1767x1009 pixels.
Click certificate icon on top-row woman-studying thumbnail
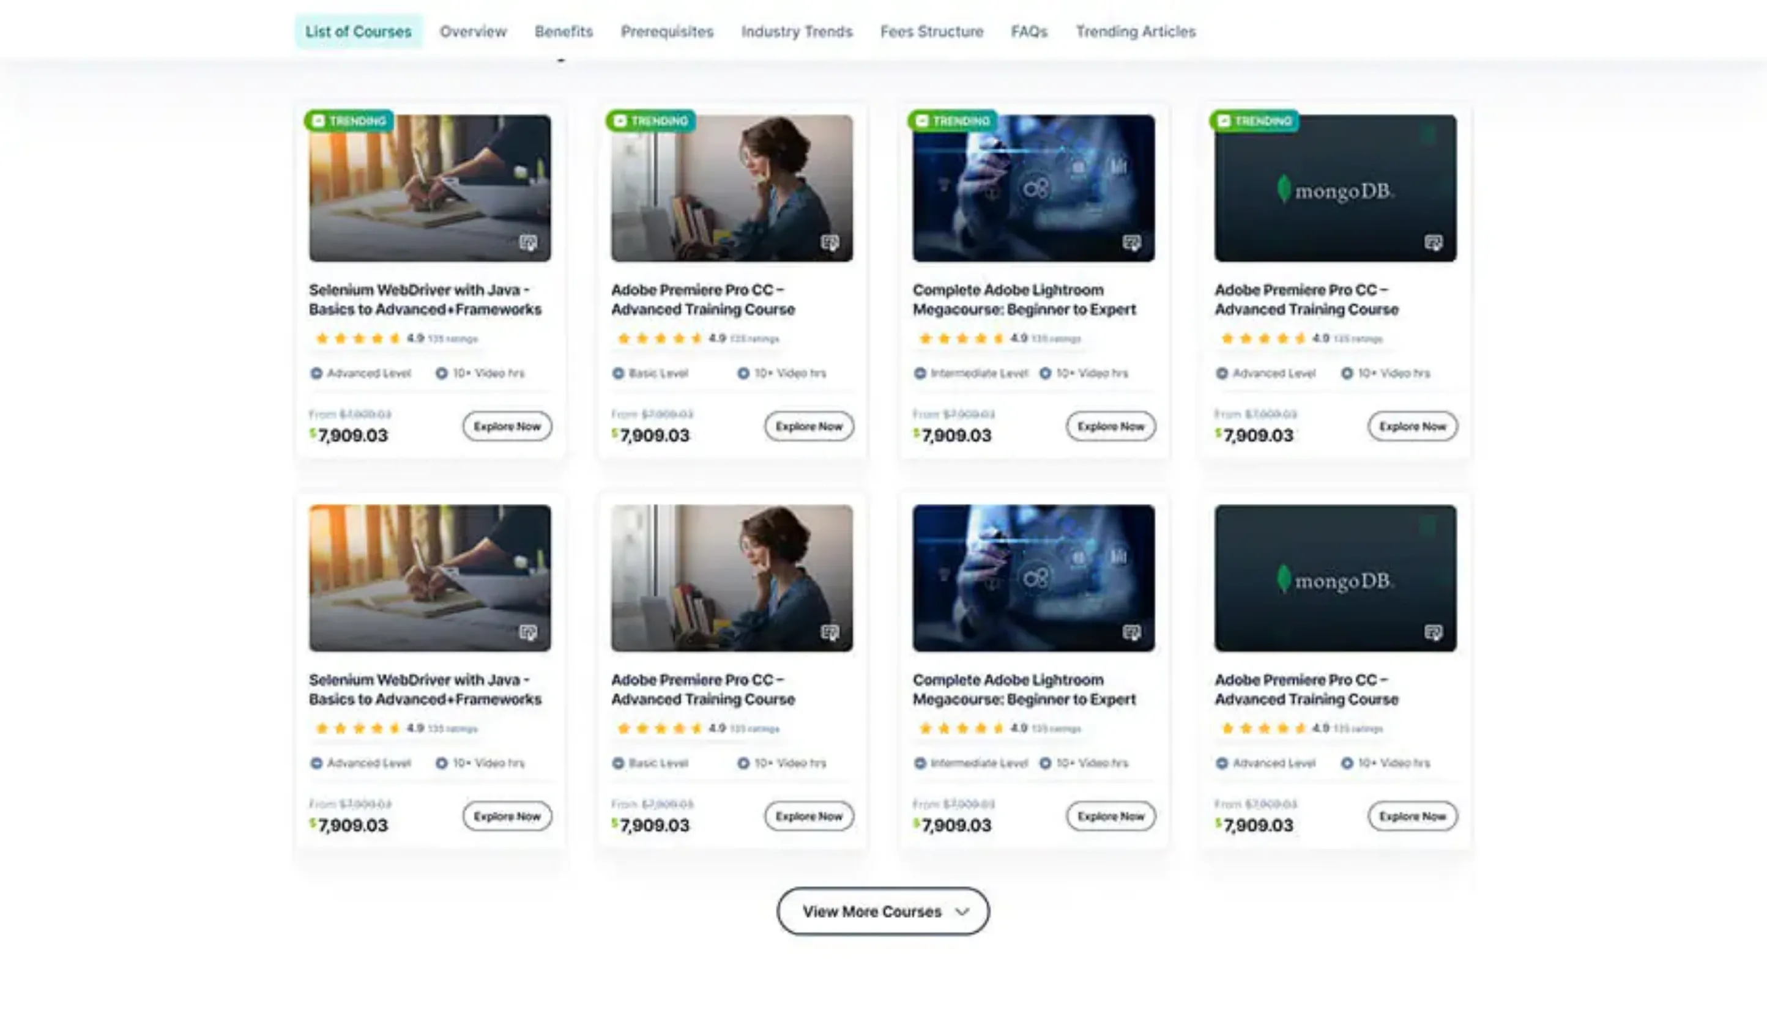pyautogui.click(x=830, y=243)
